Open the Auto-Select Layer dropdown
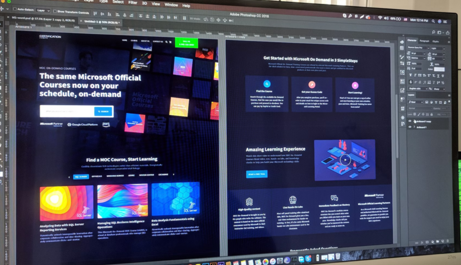This screenshot has height=265, width=461. coord(43,11)
